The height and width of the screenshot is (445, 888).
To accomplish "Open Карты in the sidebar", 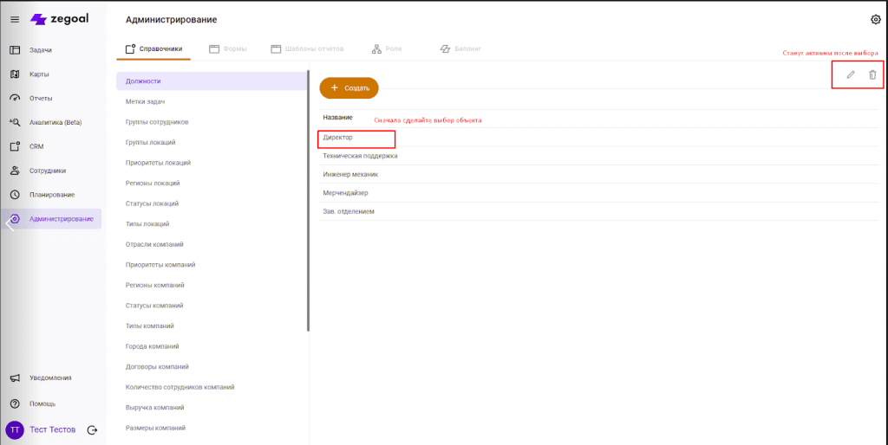I will pyautogui.click(x=40, y=74).
